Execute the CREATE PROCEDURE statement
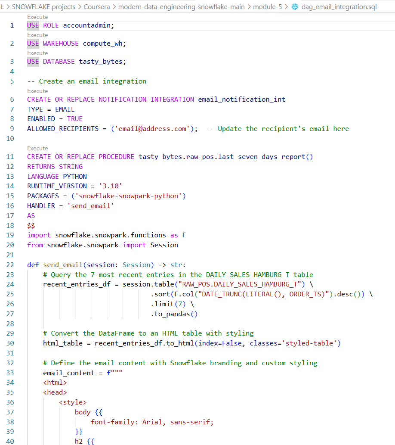This screenshot has height=445, width=395. [x=37, y=149]
